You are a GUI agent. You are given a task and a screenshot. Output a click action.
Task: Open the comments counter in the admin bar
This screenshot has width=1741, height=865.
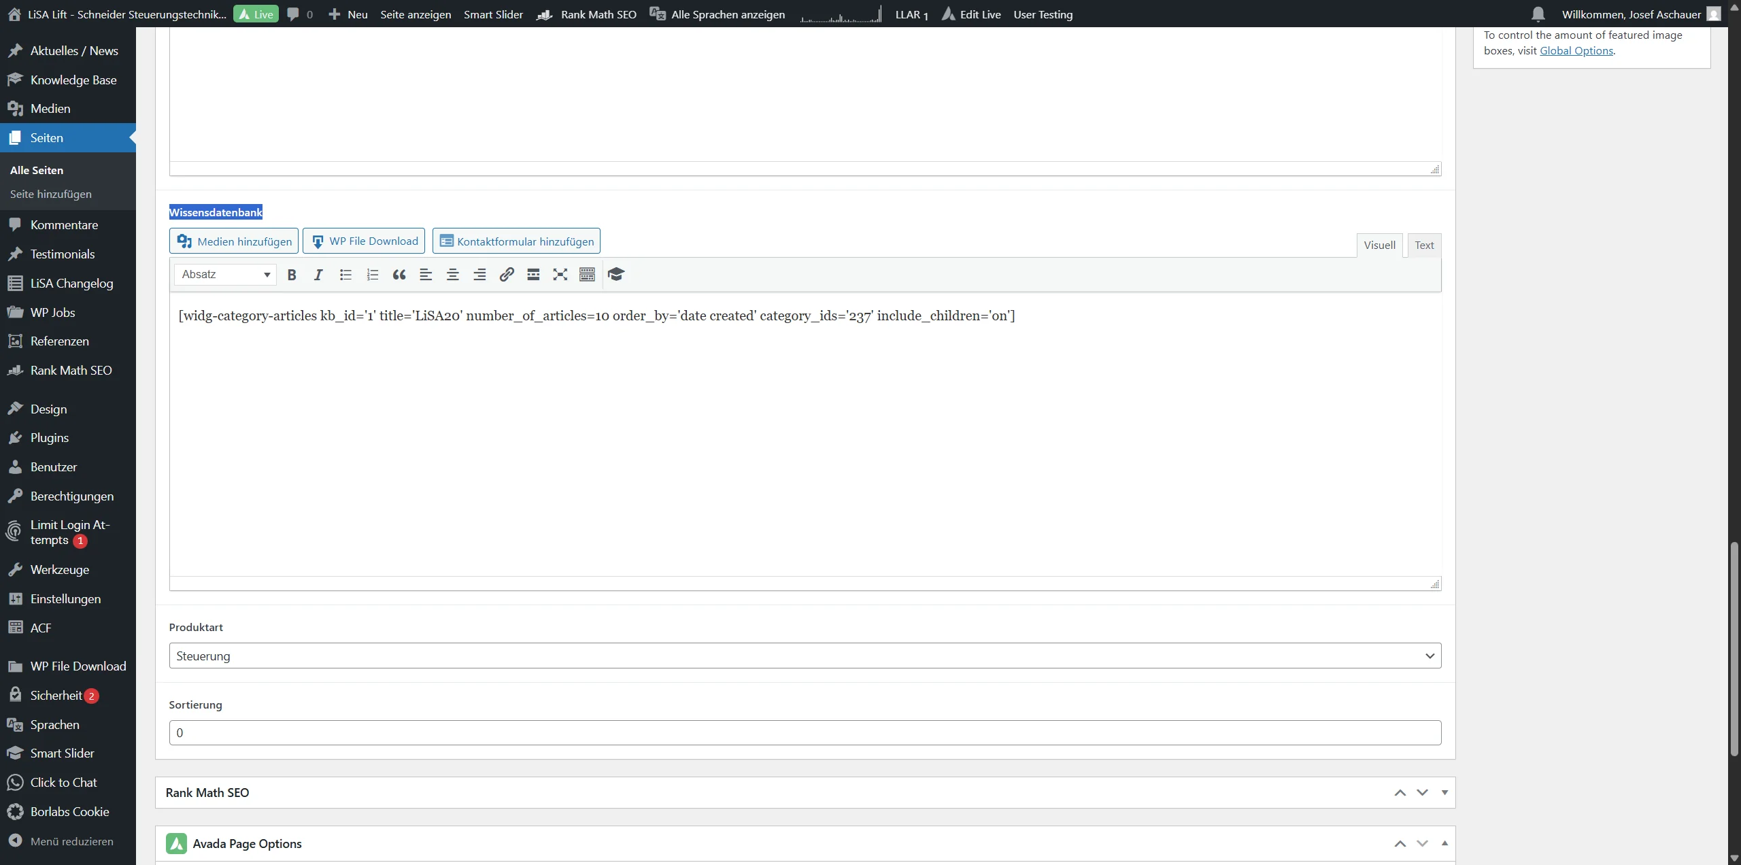pyautogui.click(x=298, y=14)
